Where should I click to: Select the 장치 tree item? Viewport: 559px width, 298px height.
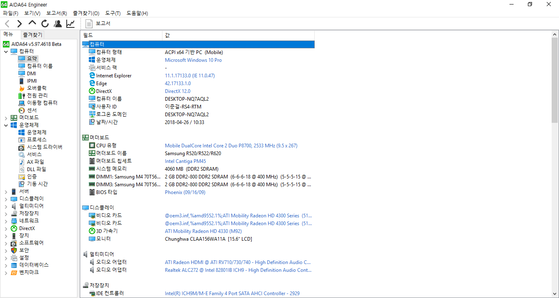(20, 235)
